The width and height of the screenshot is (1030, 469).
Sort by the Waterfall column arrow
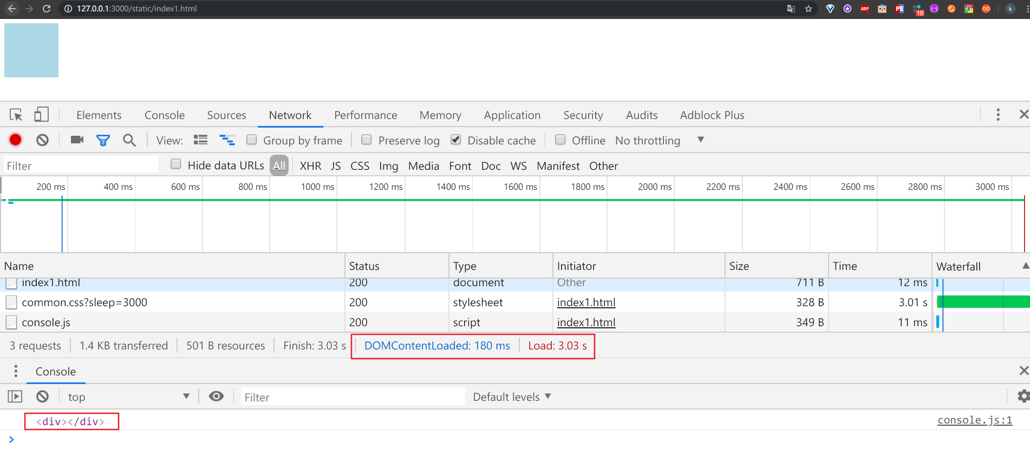[x=1025, y=266]
